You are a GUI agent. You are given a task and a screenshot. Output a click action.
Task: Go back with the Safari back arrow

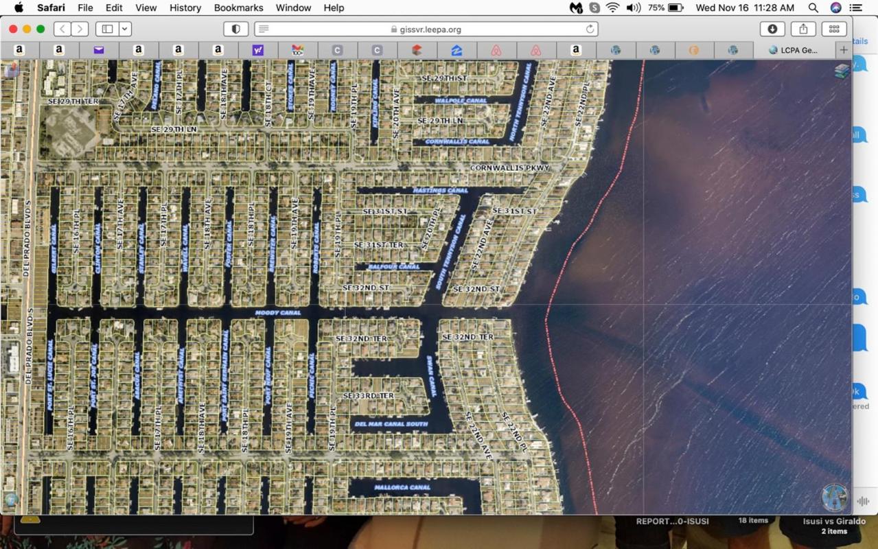[62, 29]
